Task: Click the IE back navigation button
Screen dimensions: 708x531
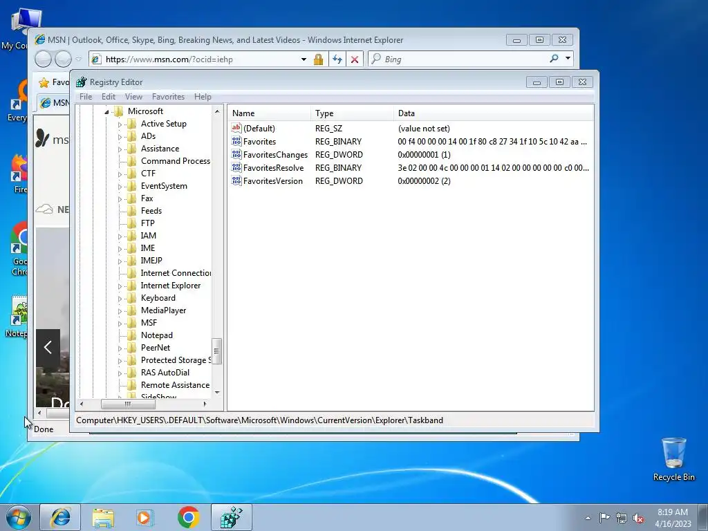Action: 44,59
